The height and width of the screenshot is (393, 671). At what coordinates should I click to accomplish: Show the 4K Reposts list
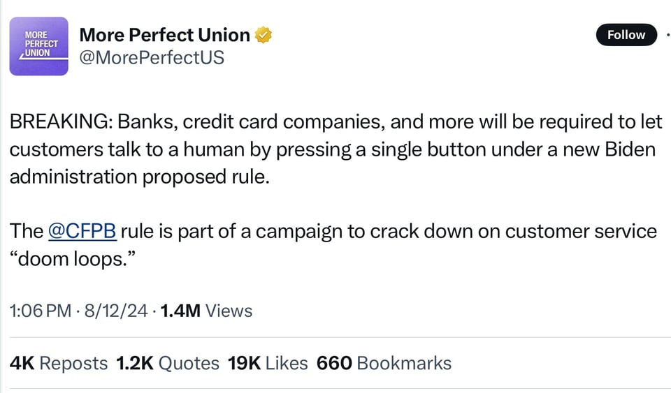pos(59,363)
